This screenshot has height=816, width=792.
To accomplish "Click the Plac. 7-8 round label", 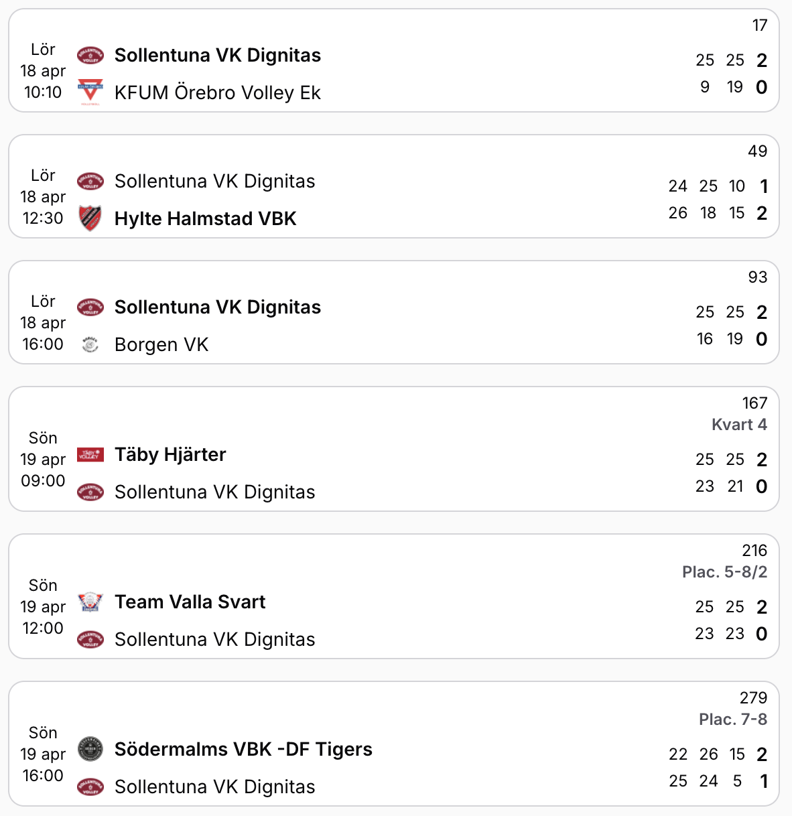I will point(732,720).
